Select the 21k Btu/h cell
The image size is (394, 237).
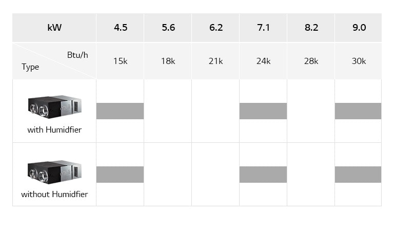216,61
